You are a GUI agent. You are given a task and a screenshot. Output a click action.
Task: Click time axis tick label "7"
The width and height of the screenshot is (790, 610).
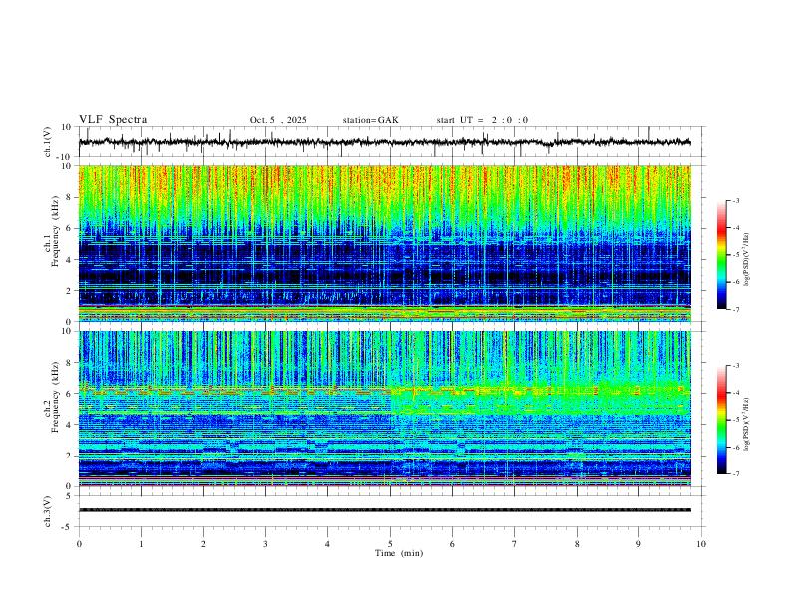[515, 544]
